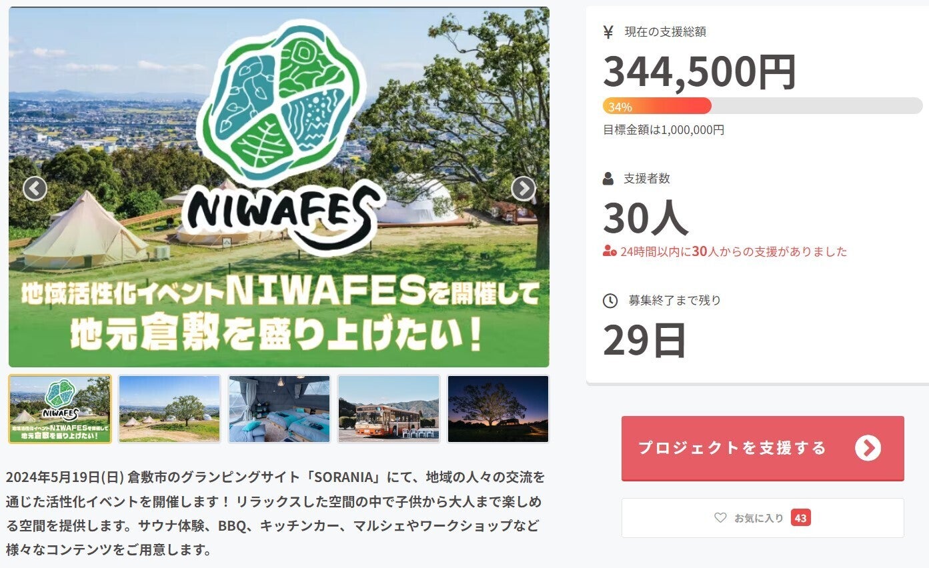The image size is (929, 568).
Task: Support the project with プロジェクトを支援する
Action: tap(763, 448)
